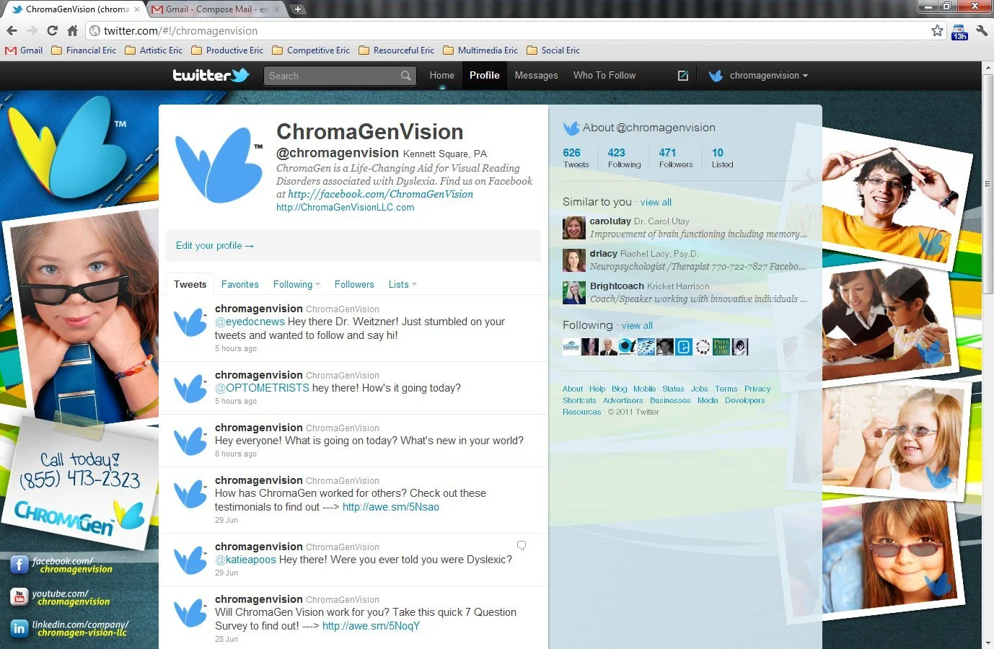This screenshot has height=649, width=994.
Task: Open Financial Eric bookmark folder
Action: [84, 50]
